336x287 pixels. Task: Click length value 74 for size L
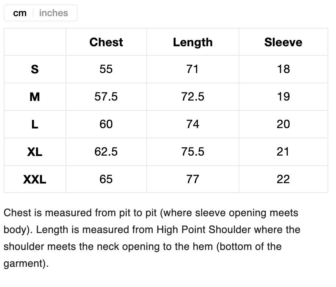pyautogui.click(x=193, y=124)
